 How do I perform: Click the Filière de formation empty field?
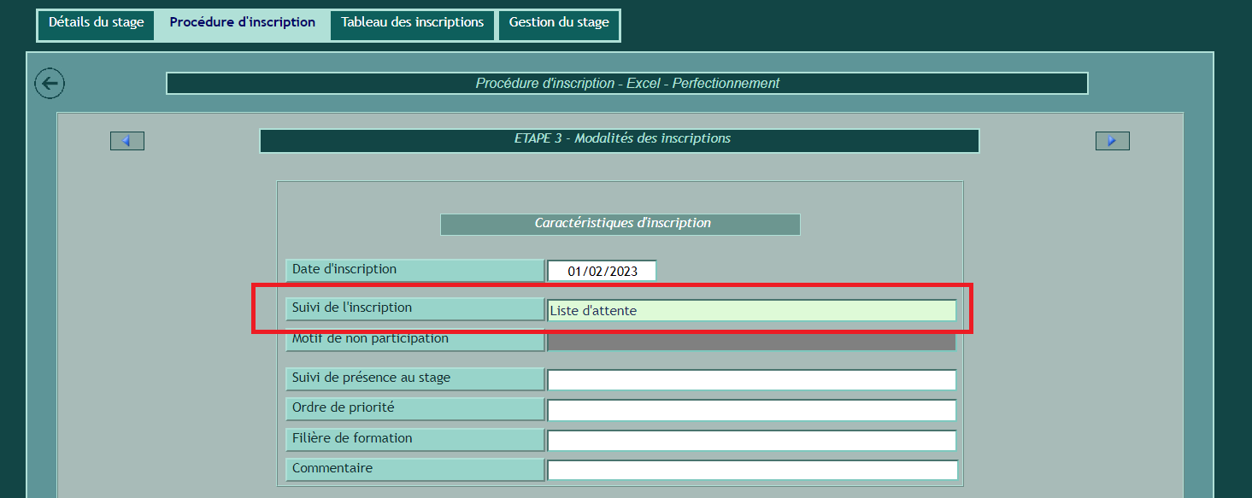[750, 441]
